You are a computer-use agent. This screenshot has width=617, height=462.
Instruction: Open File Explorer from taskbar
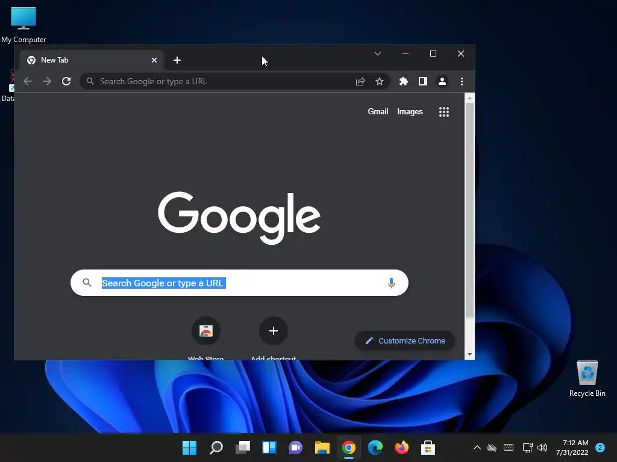[322, 448]
